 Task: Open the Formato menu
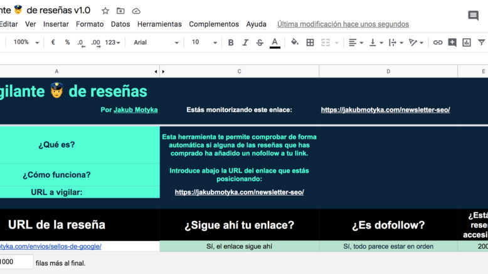coord(90,24)
